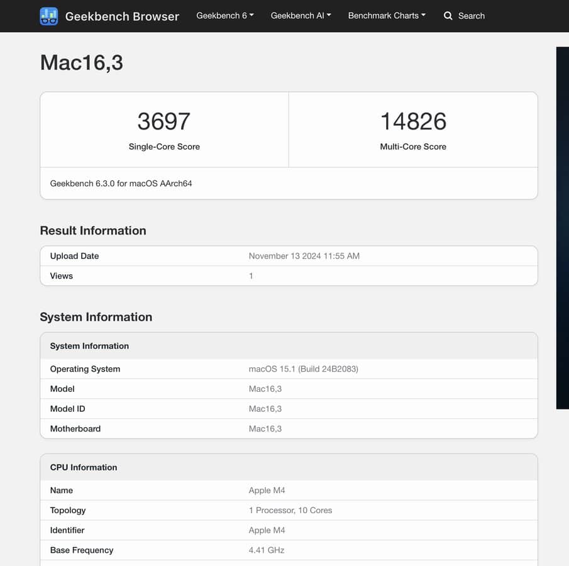
Task: Click the macOS 15.1 operating system value
Action: click(303, 369)
